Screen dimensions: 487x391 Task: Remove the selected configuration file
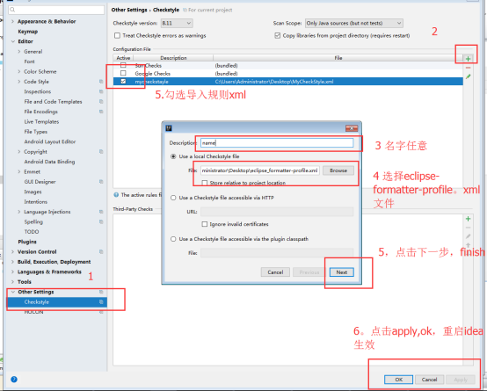pos(468,68)
